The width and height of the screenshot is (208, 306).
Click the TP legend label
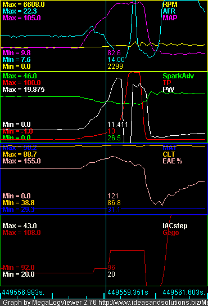pos(167,82)
